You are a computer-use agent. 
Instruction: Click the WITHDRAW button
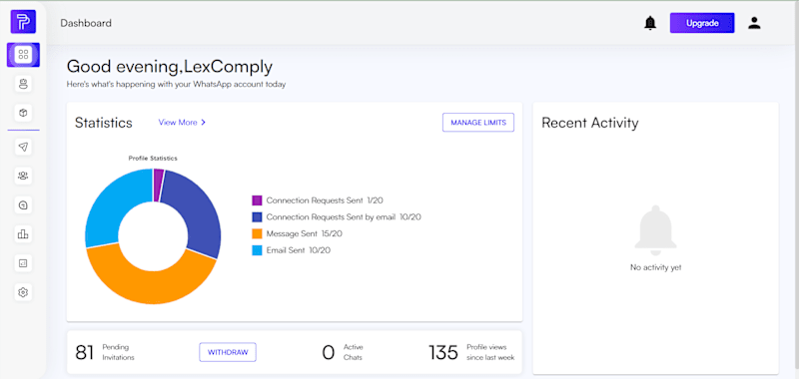(228, 352)
